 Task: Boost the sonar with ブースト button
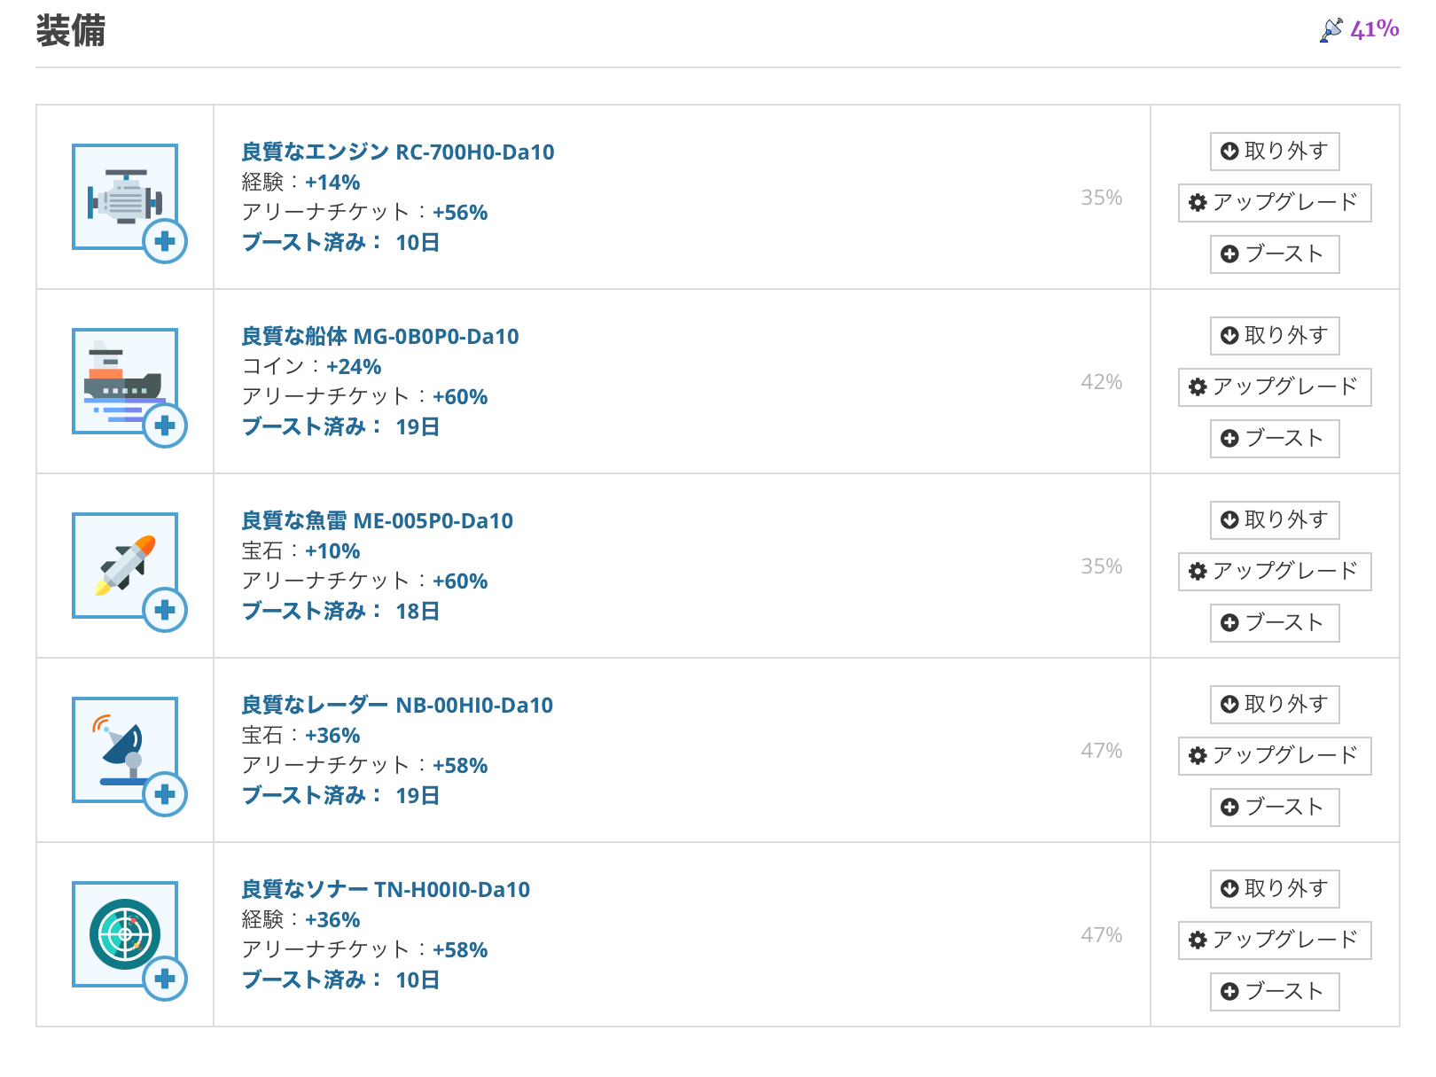(1275, 992)
